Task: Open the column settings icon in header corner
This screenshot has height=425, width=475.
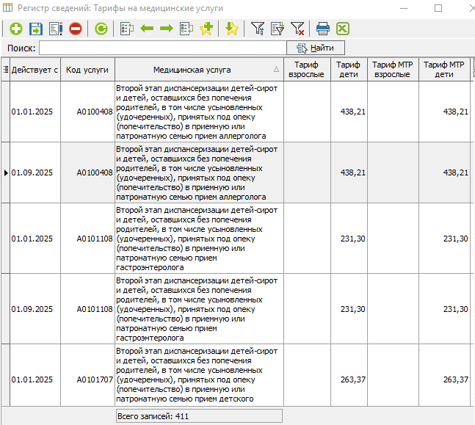Action: (x=5, y=70)
